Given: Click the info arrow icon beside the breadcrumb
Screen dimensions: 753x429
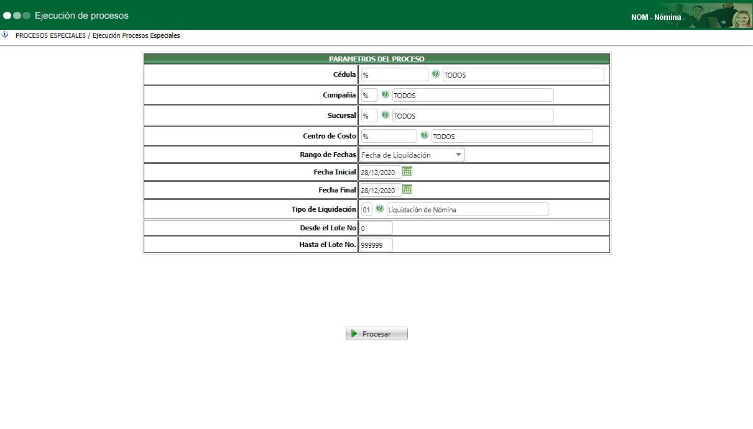Looking at the screenshot, I should [5, 35].
